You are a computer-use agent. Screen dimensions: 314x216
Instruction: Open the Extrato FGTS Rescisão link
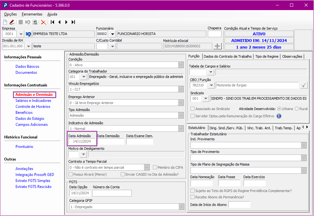tap(33, 187)
